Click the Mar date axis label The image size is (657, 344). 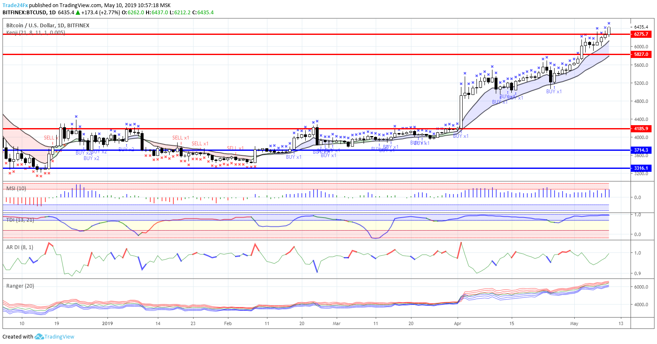336,323
